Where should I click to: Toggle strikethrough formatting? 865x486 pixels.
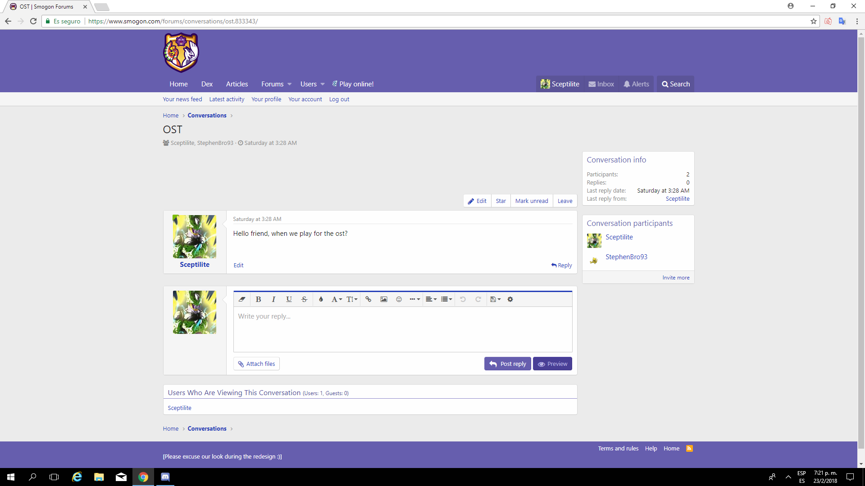(x=304, y=299)
